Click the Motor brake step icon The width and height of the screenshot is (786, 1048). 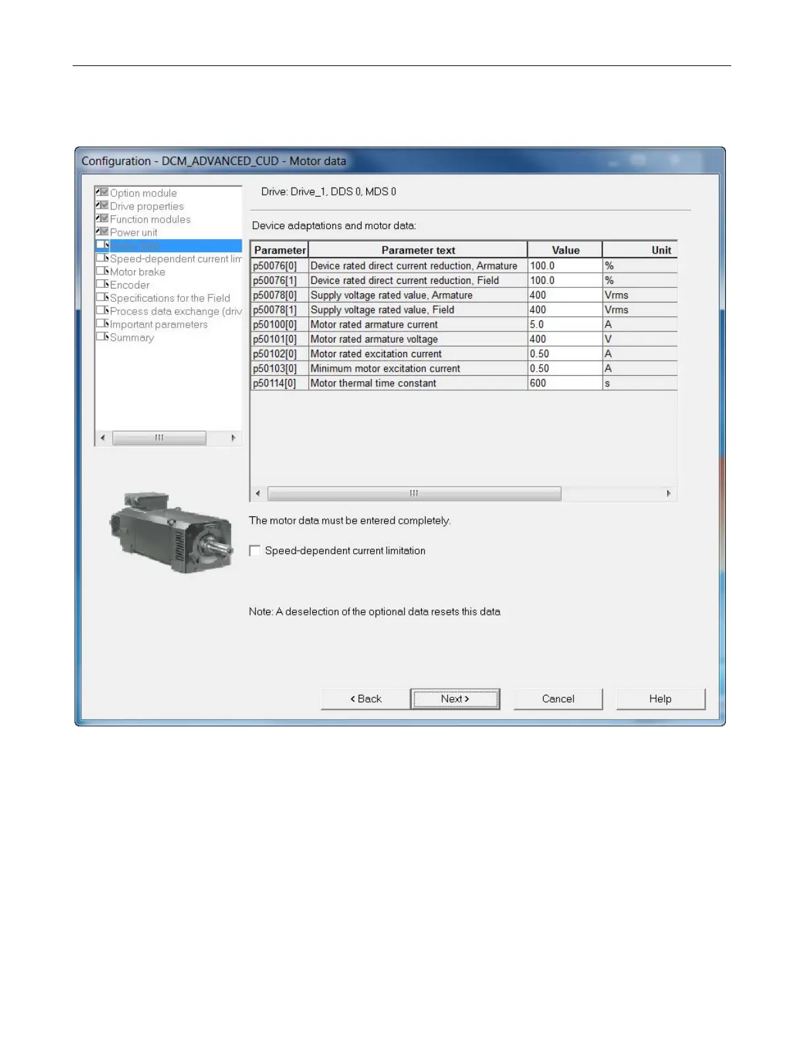tap(102, 271)
